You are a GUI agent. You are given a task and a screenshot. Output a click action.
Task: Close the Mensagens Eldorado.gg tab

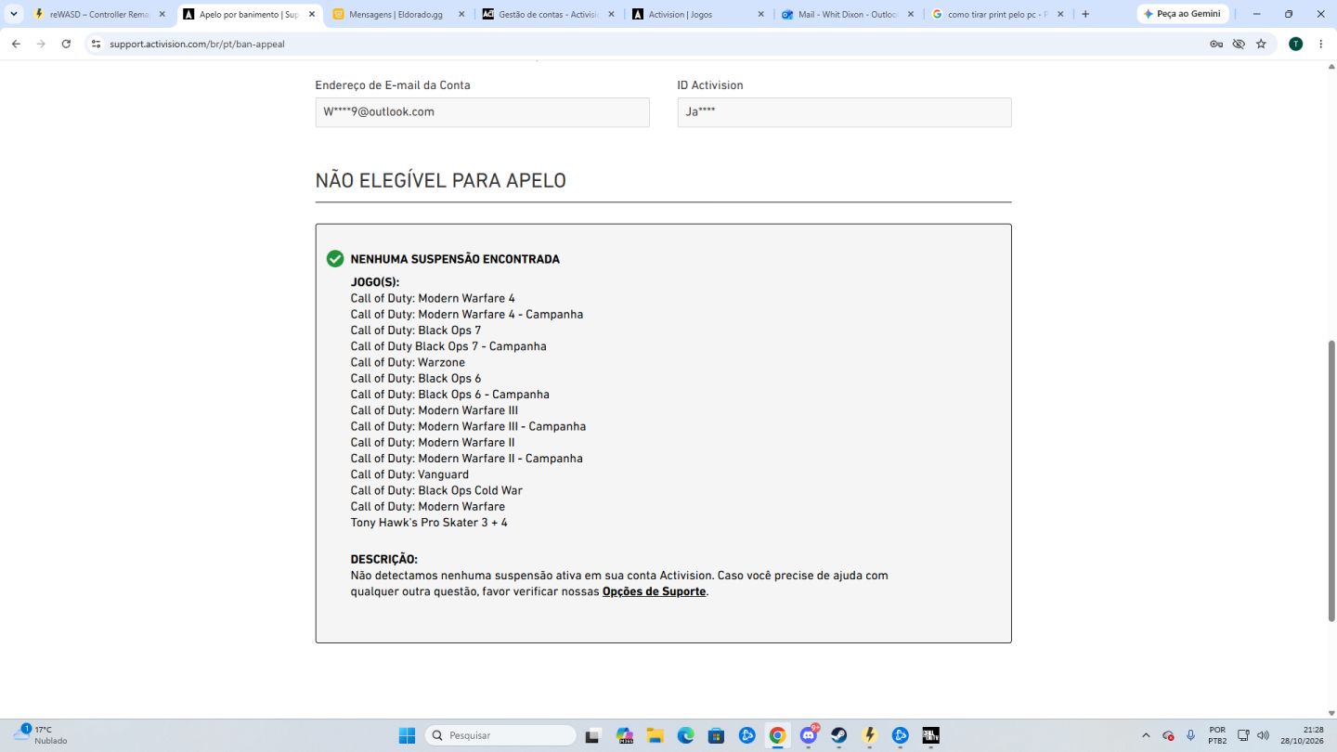click(461, 14)
